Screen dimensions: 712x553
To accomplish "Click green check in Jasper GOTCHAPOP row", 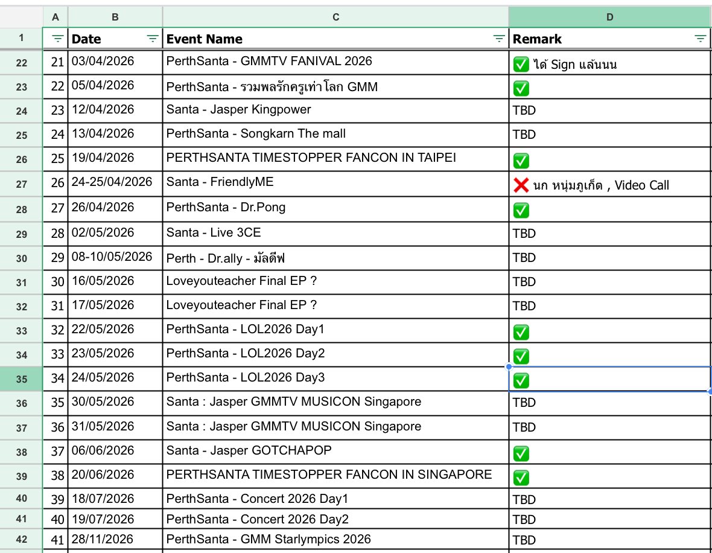I will click(521, 453).
